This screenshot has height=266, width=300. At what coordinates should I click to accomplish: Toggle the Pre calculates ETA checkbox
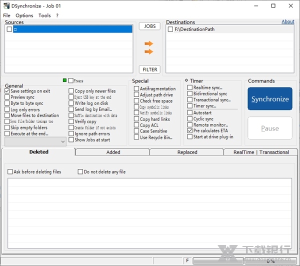pos(190,130)
